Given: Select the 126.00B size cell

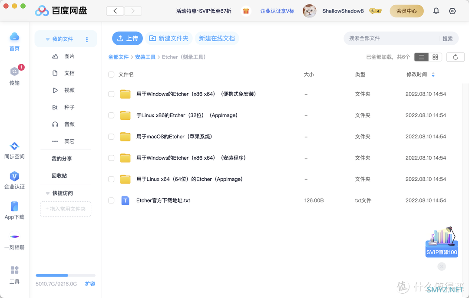Looking at the screenshot, I should pos(314,200).
